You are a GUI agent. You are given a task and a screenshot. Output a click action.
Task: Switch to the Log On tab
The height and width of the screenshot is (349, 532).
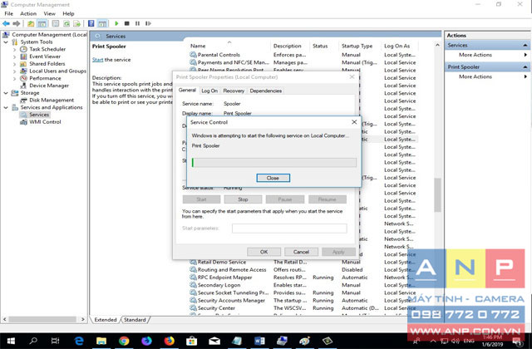(x=209, y=91)
